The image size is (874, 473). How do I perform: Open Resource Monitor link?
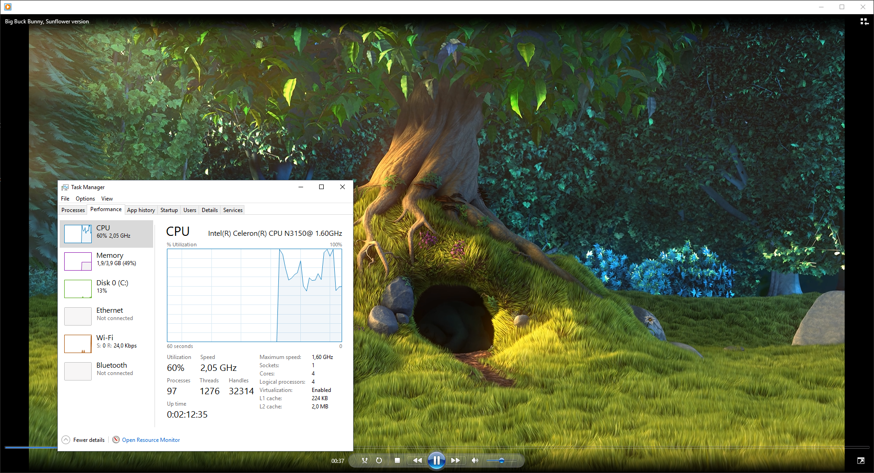coord(151,440)
